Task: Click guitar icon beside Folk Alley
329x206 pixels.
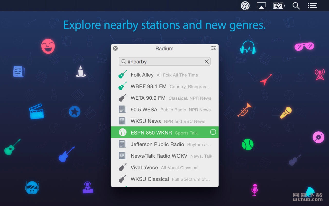Action: (123, 74)
